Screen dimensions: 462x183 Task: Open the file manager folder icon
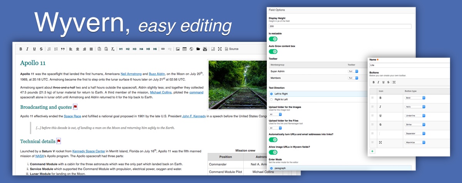click(198, 49)
